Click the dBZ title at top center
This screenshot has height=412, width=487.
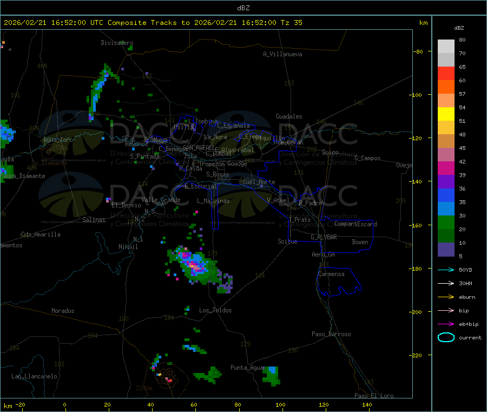[243, 8]
